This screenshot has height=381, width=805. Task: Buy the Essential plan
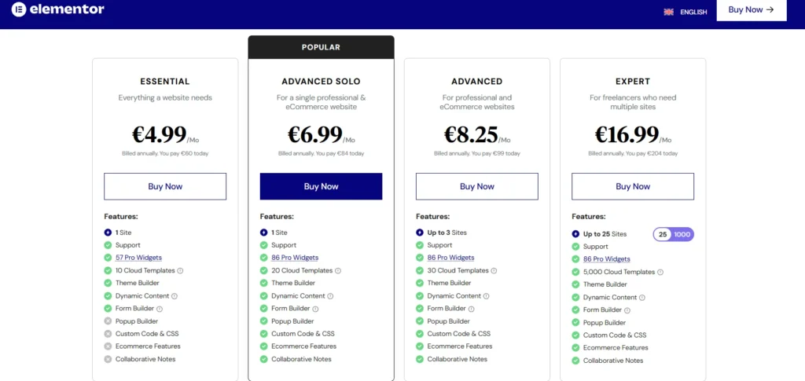point(165,186)
